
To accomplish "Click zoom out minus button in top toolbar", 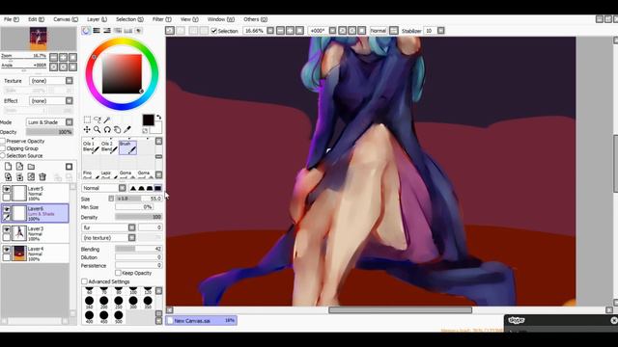I will coord(280,31).
